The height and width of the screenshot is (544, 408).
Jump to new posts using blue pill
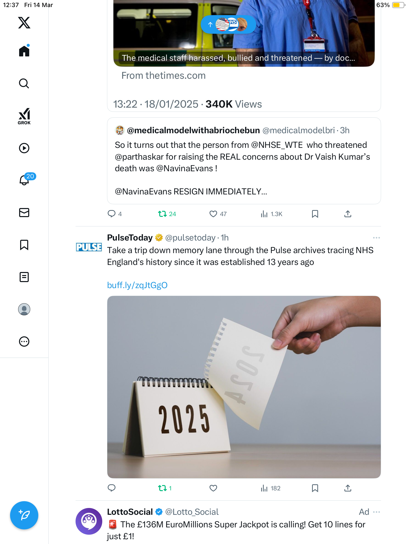[x=228, y=24]
